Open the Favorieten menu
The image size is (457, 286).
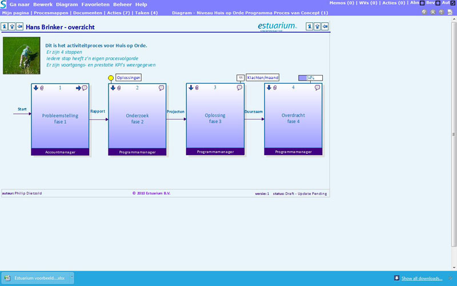[95, 4]
